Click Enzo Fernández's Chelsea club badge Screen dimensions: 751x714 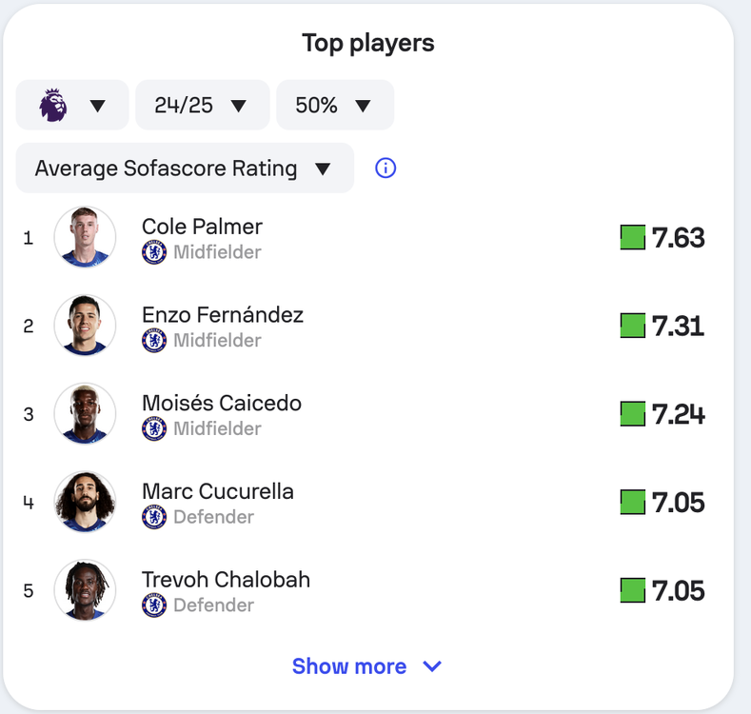[154, 340]
